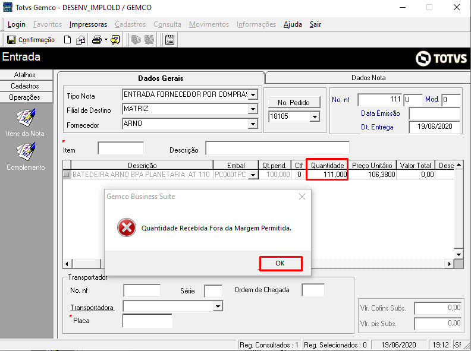This screenshot has height=351, width=471.
Task: Click the TOTVS logo
Action: [x=441, y=58]
